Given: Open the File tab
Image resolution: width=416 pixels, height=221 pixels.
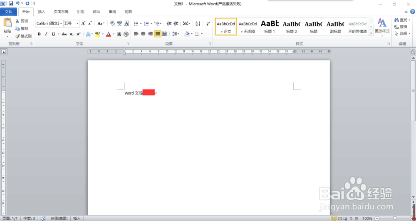Looking at the screenshot, I should tap(9, 12).
